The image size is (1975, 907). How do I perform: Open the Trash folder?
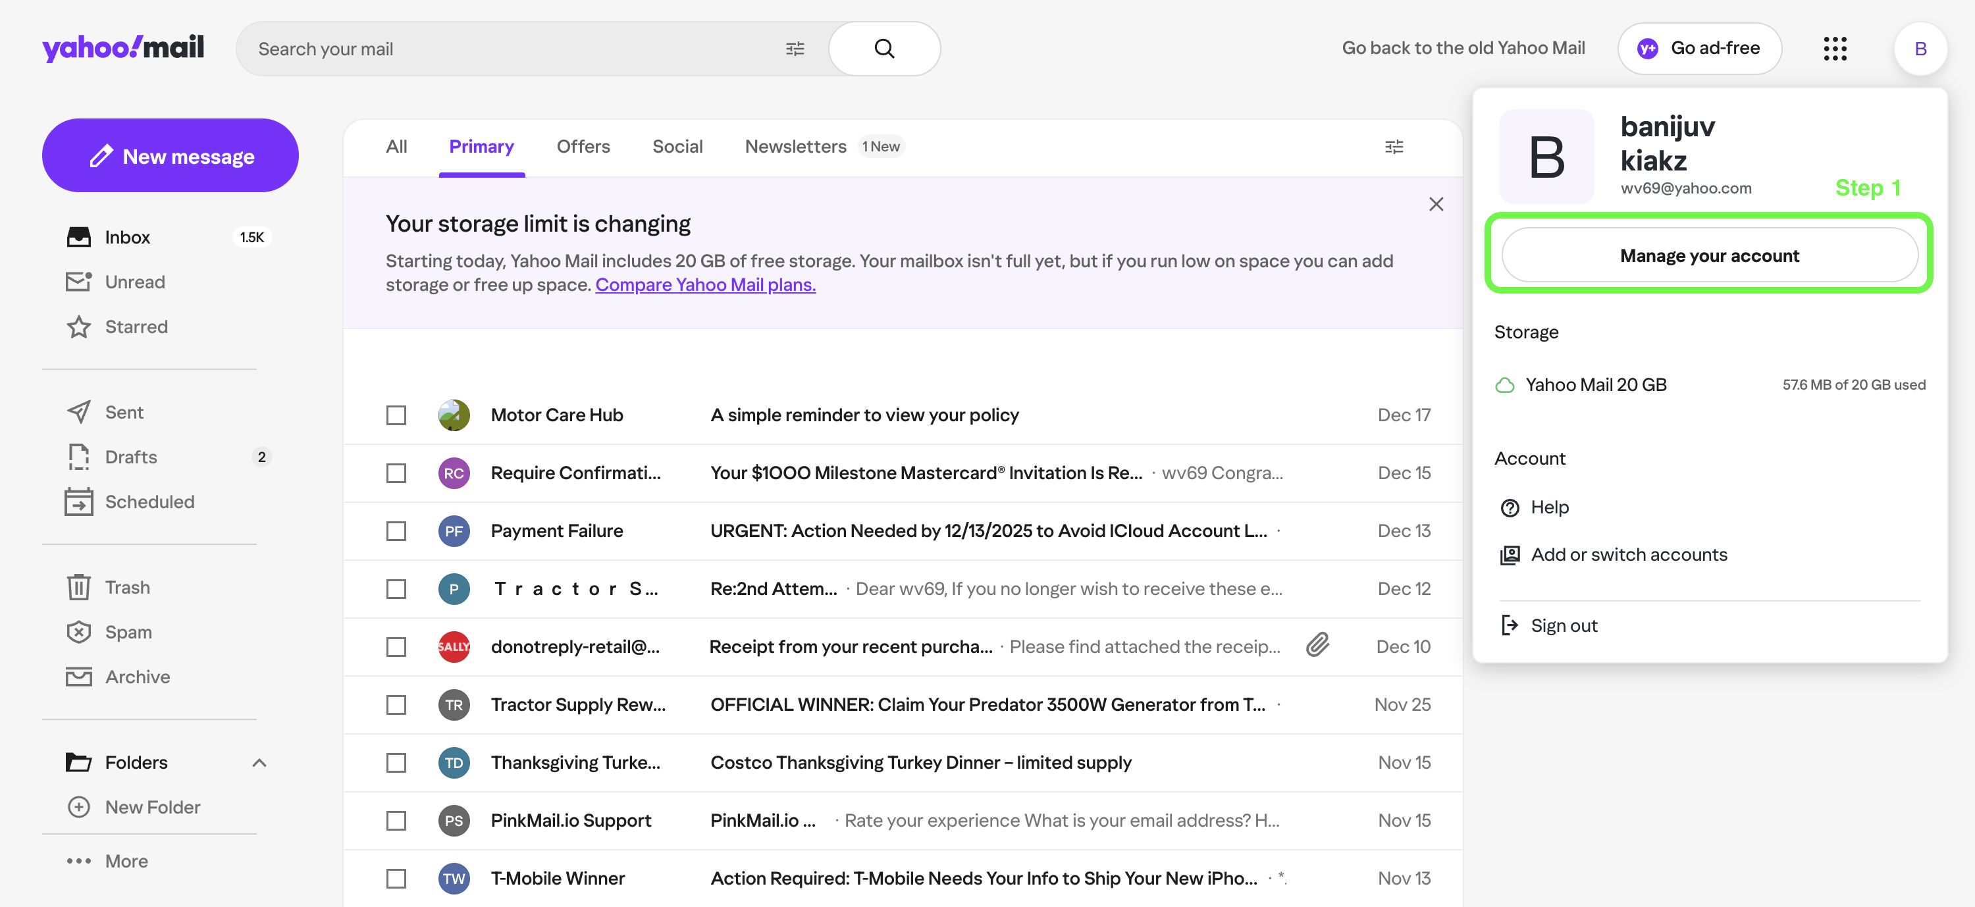tap(126, 587)
